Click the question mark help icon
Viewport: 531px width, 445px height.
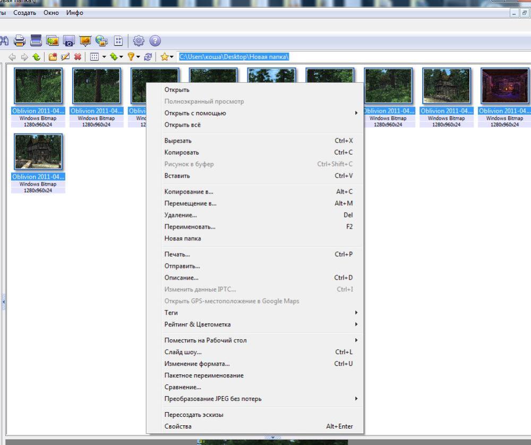[155, 41]
